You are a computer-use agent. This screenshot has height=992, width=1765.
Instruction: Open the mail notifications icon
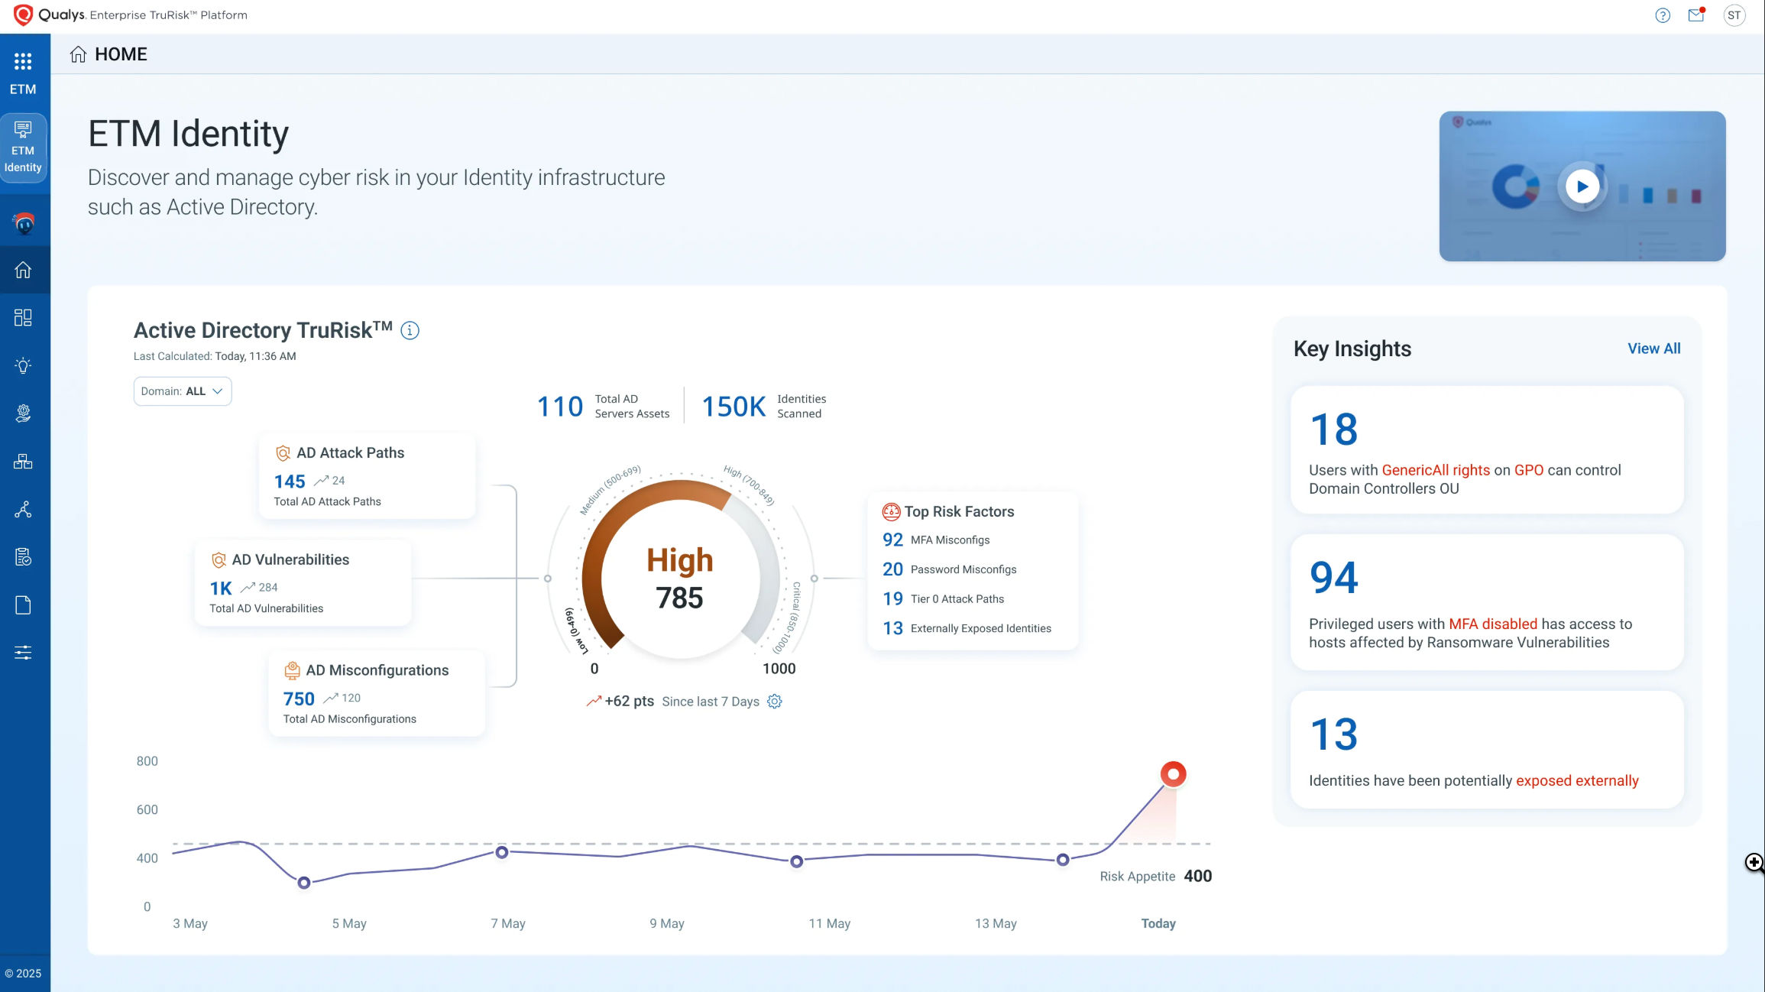(x=1696, y=15)
